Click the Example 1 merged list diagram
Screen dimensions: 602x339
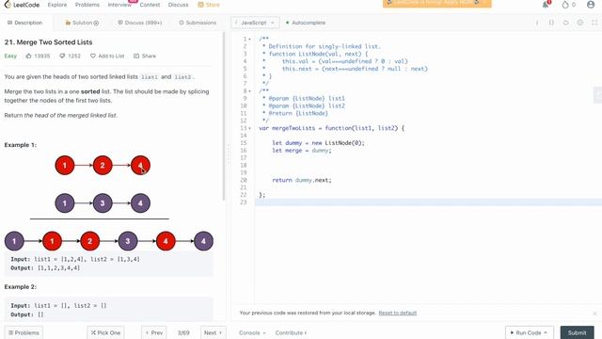[x=109, y=241]
